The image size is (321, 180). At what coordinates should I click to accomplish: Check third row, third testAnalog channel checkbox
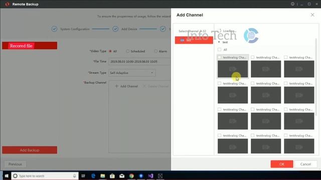coord(285,109)
